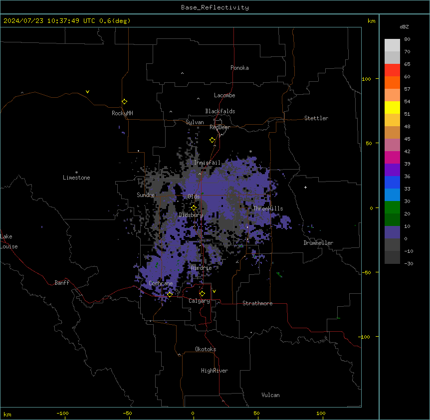Pick the magenta 42 dBZ legend swatch
Viewport: 430px width, 420px height.
point(392,157)
